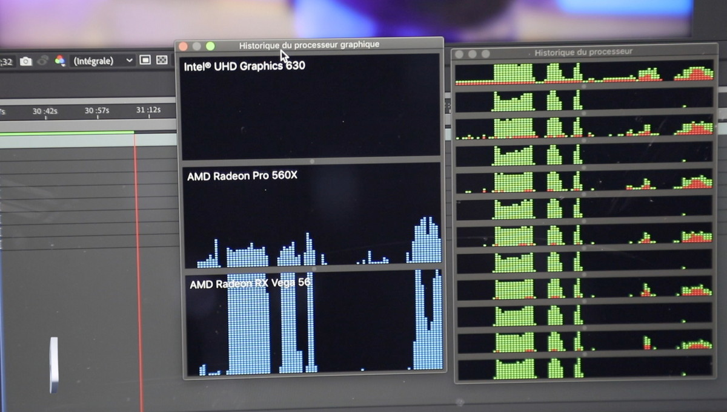727x412 pixels.
Task: Open the (Intégrale) resolution dropdown
Action: tap(102, 60)
